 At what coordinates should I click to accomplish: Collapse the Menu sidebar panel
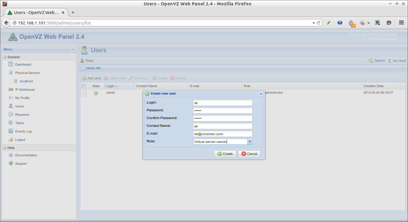pyautogui.click(x=73, y=50)
